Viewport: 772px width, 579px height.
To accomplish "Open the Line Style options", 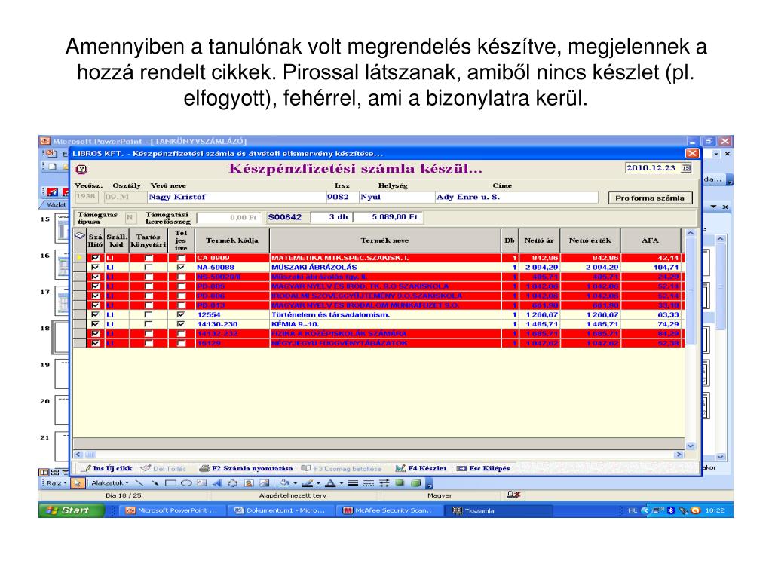I will [353, 483].
